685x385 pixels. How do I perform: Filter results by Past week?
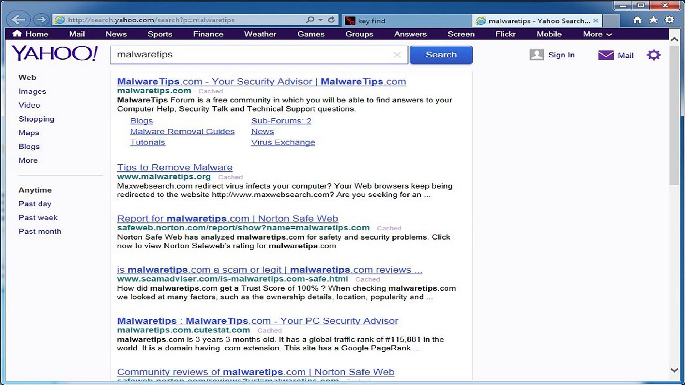point(38,217)
